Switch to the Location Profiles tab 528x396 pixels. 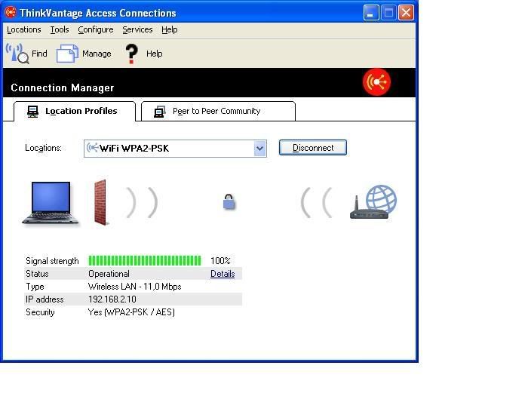[75, 111]
